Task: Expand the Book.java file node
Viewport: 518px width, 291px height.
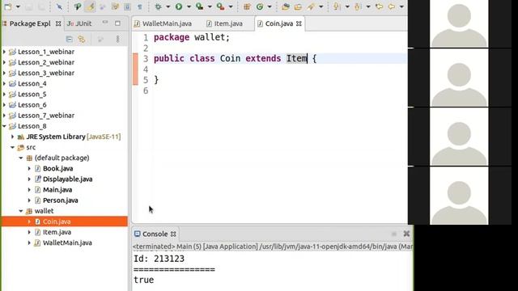Action: (x=29, y=169)
